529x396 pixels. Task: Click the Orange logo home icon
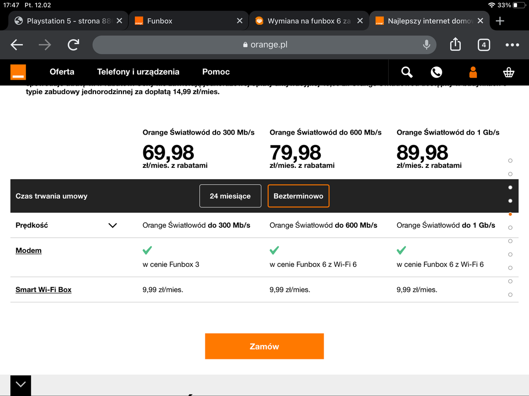[18, 72]
